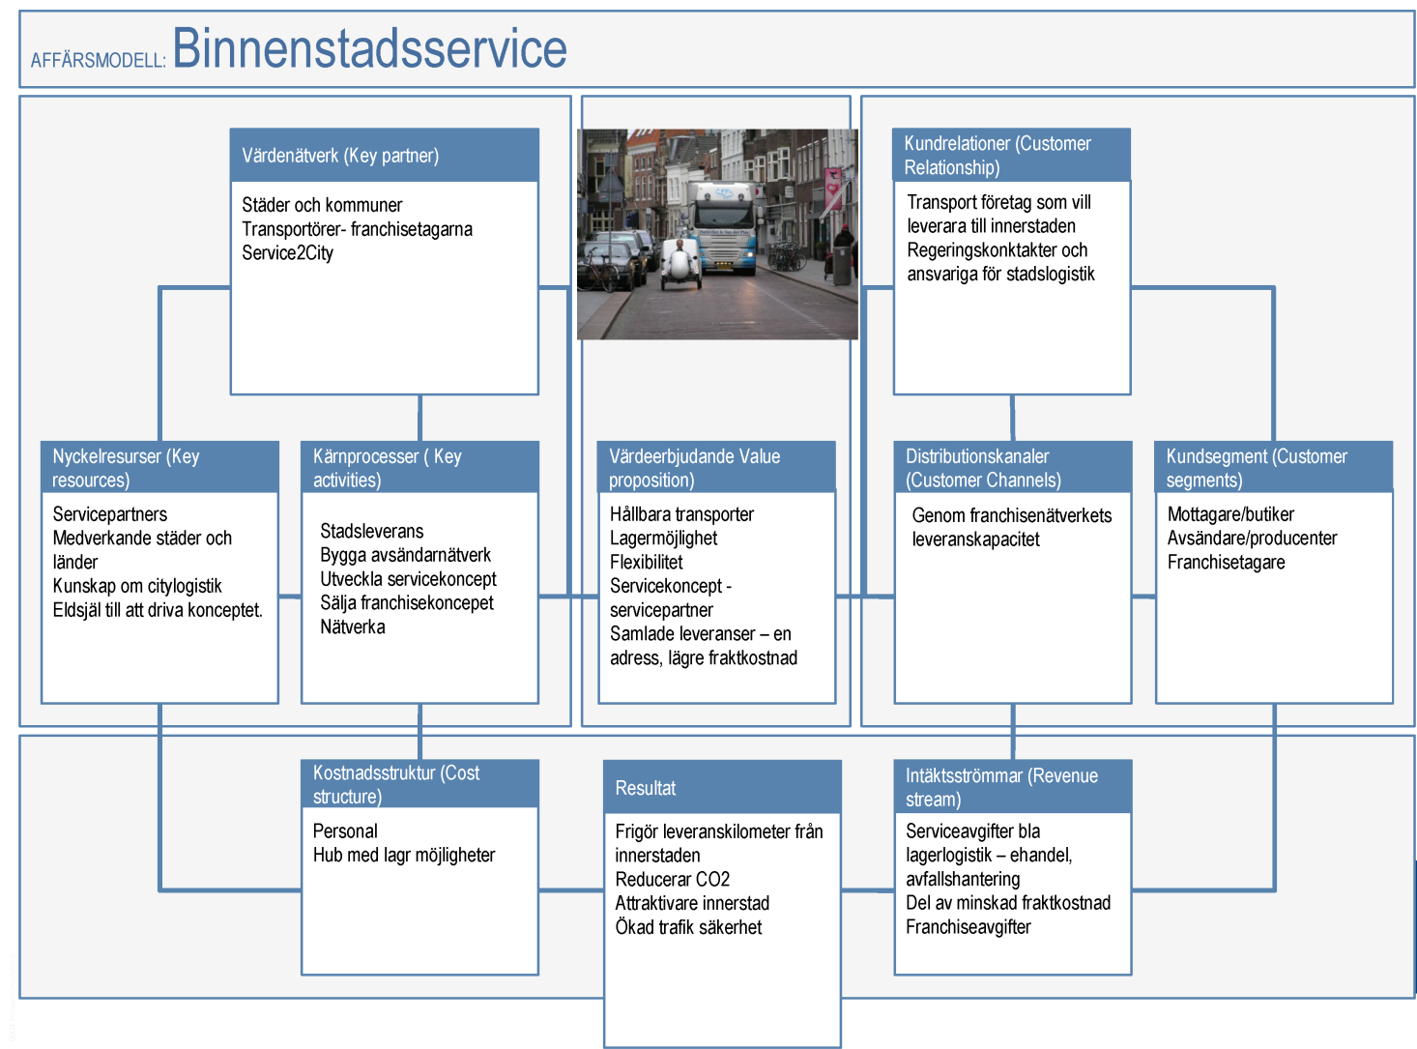Click the leveranskapacitet text

point(975,539)
